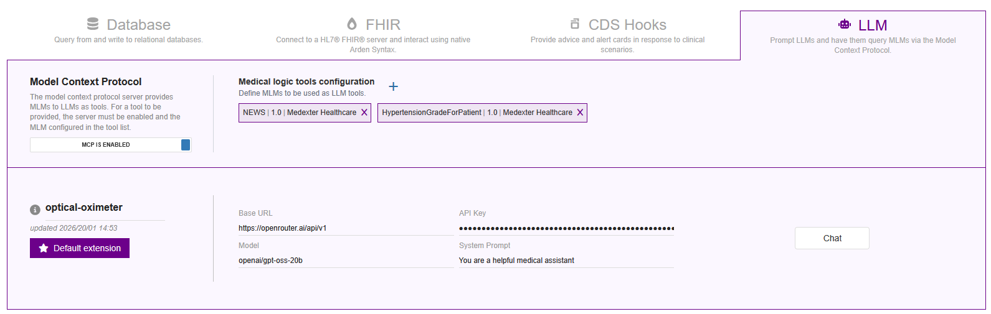Click the CDS Hooks icon

pyautogui.click(x=574, y=24)
